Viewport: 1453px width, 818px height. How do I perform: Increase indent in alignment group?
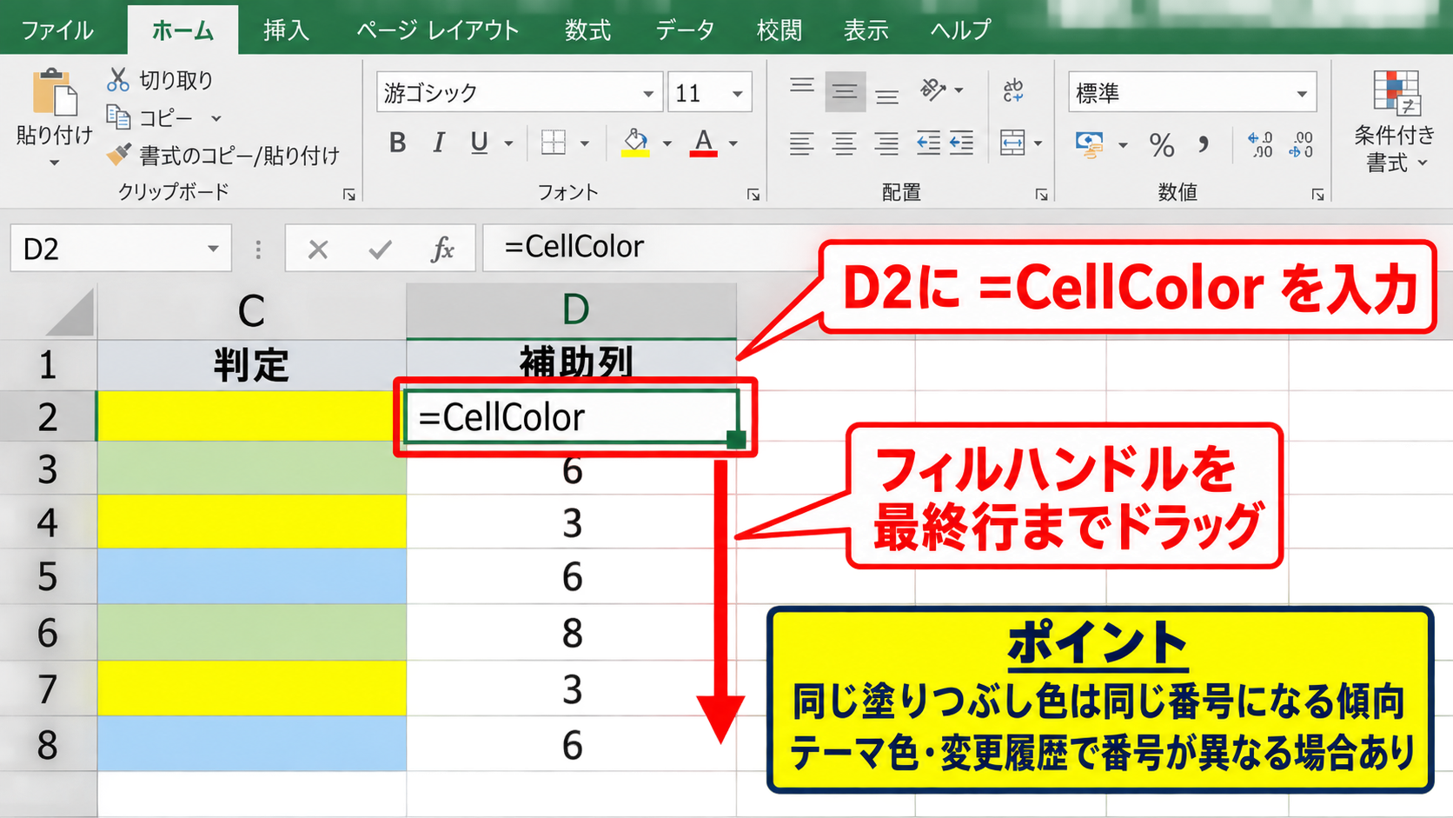coord(961,143)
